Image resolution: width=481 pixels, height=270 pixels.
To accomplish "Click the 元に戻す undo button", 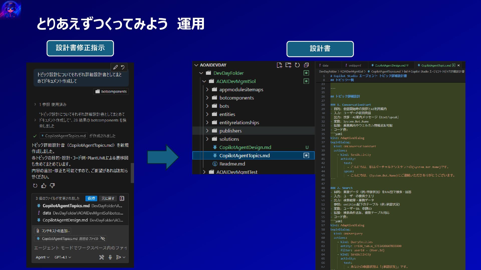I will point(108,198).
